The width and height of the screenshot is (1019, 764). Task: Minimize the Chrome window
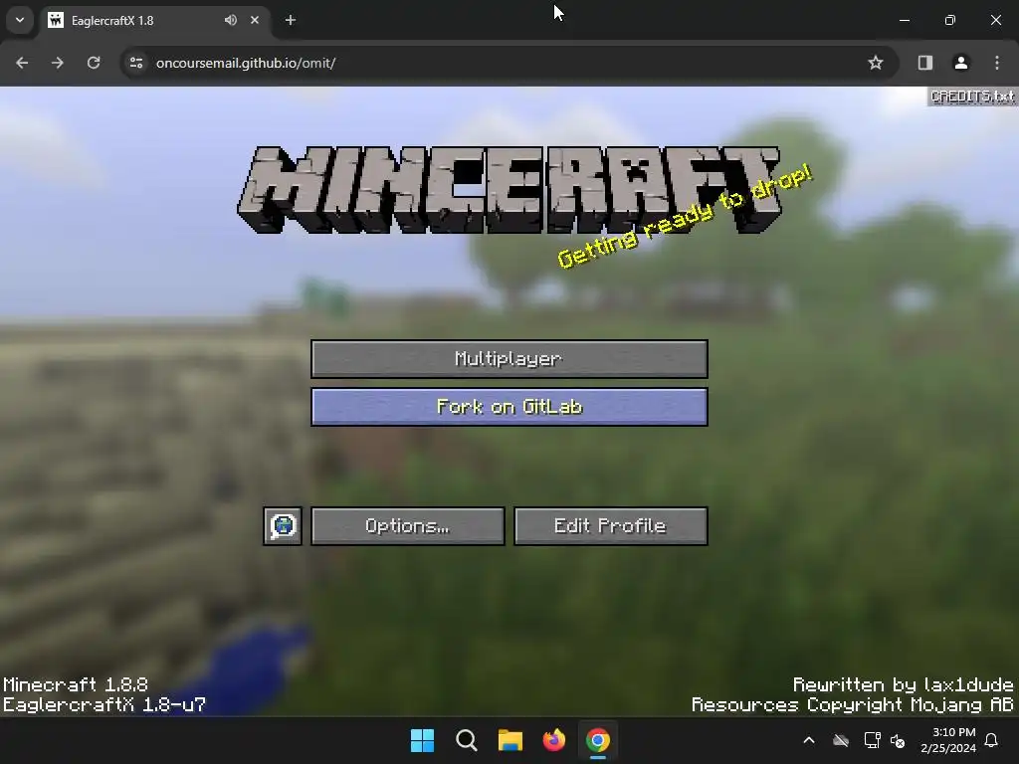904,20
